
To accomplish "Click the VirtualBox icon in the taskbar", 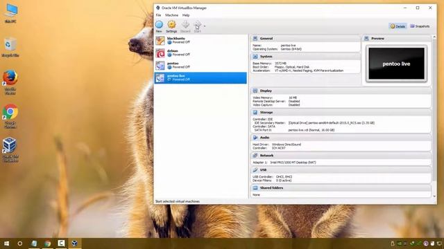I will coord(74,243).
